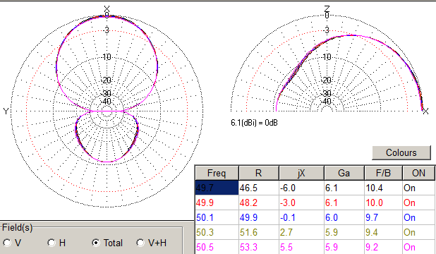436x254 pixels.
Task: Select the Total field radio button
Action: point(96,243)
